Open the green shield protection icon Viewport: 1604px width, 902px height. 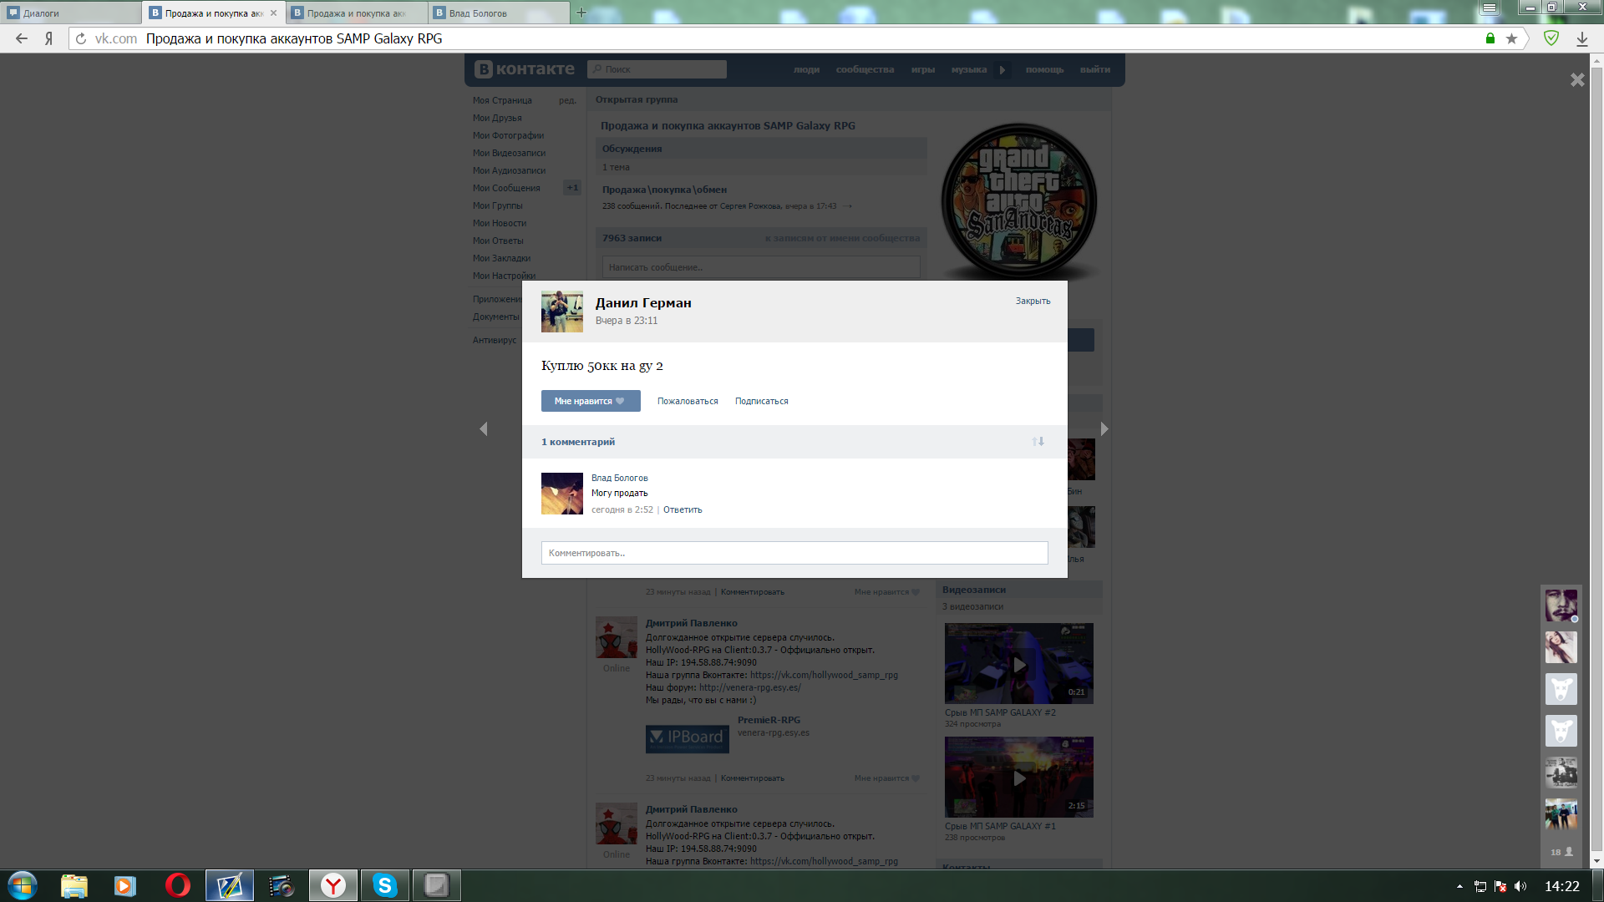point(1551,38)
